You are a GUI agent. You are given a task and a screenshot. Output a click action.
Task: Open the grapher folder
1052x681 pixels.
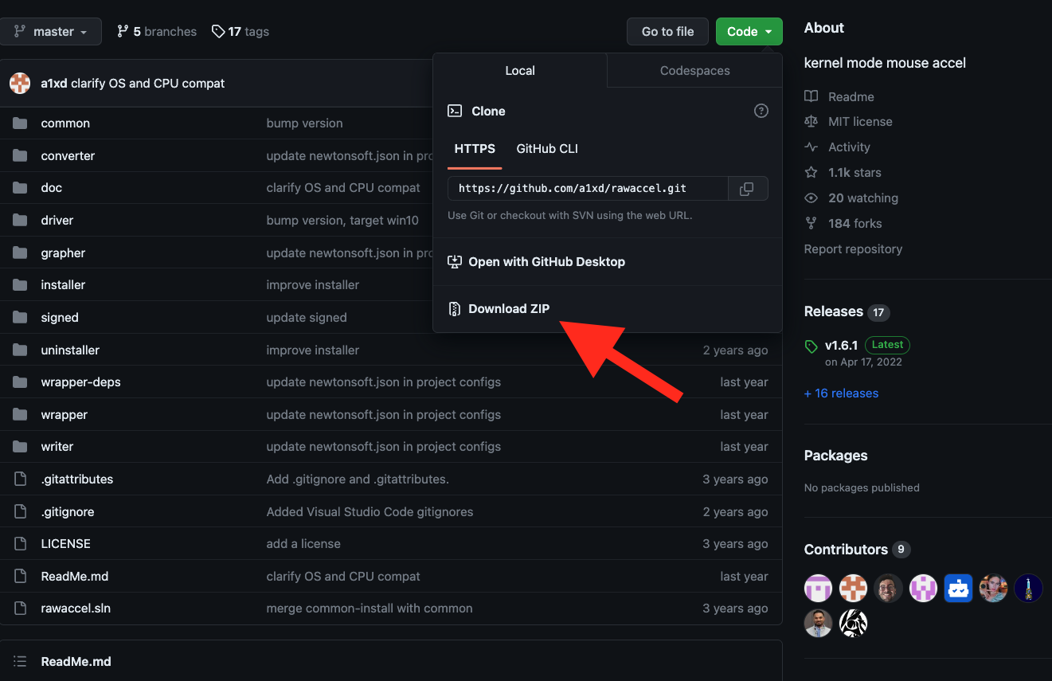pyautogui.click(x=63, y=253)
